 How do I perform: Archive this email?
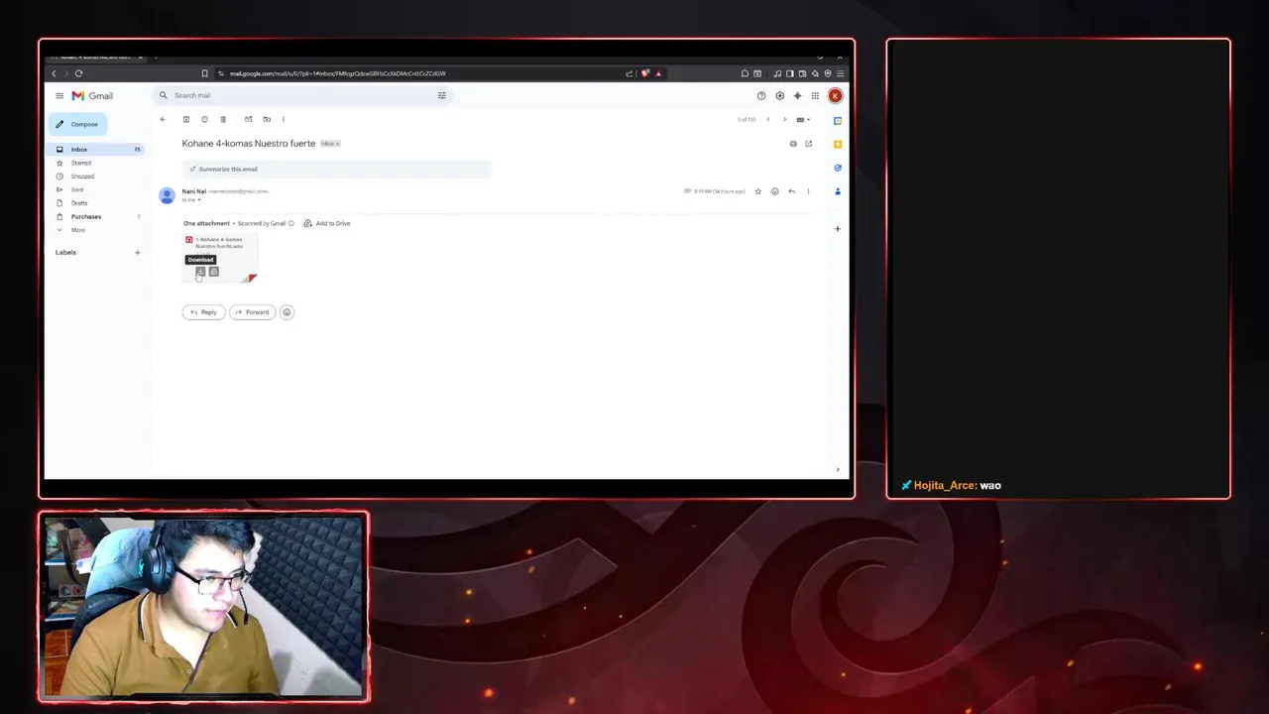click(185, 120)
